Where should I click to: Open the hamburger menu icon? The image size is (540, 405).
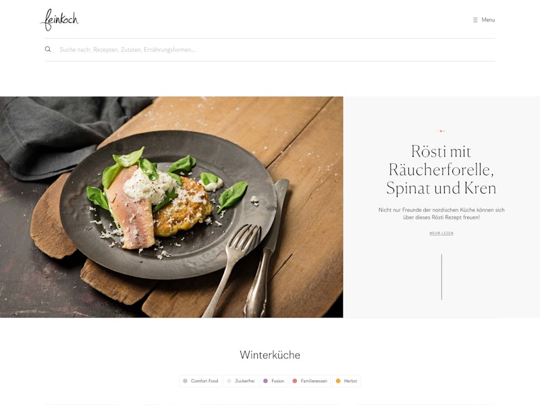(475, 20)
